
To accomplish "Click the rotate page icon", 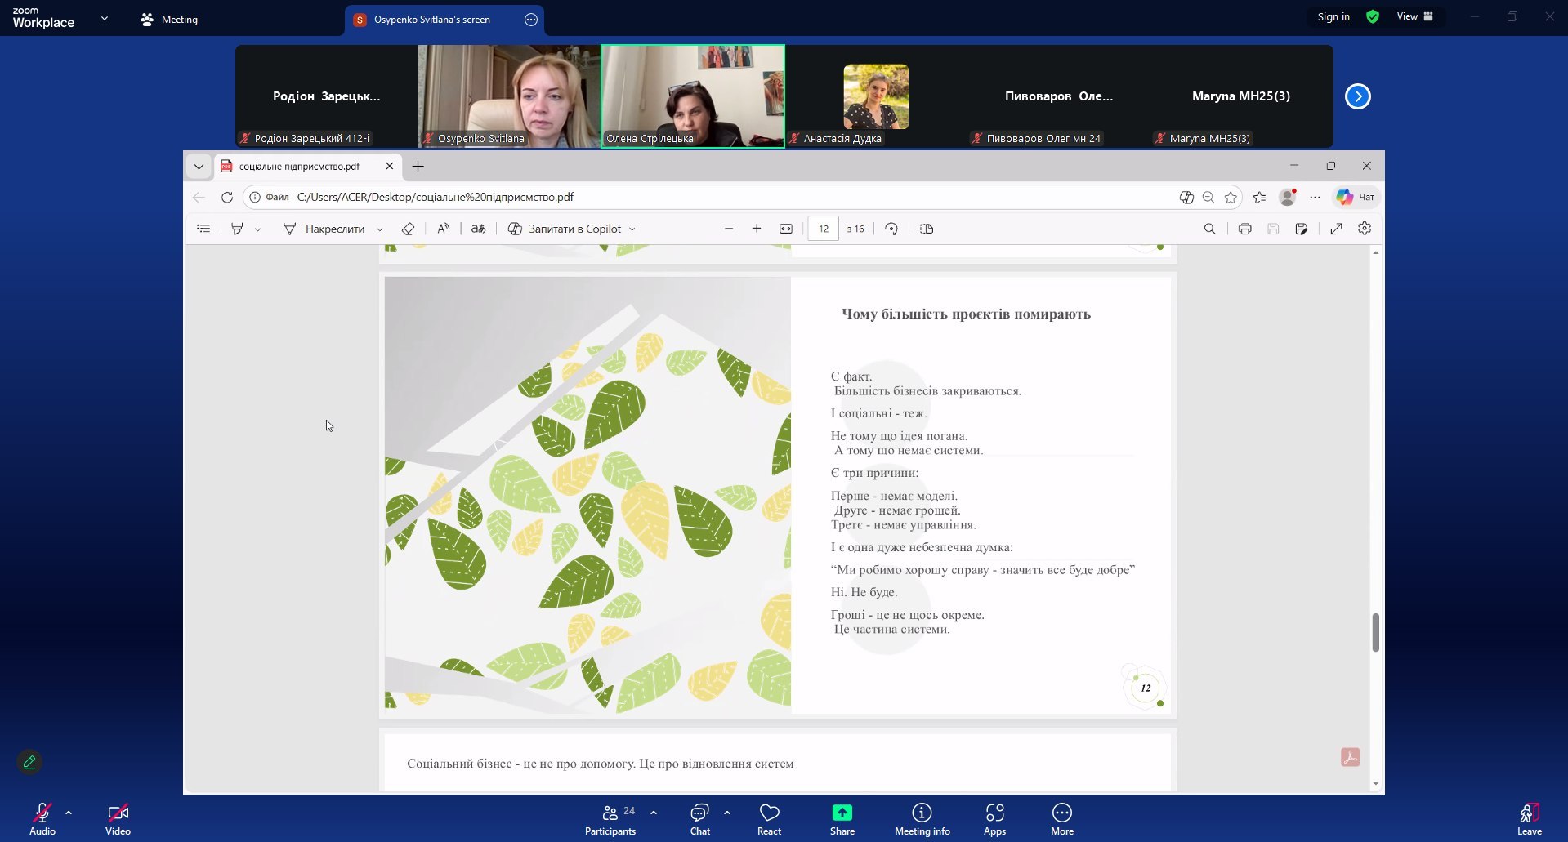I will (891, 229).
